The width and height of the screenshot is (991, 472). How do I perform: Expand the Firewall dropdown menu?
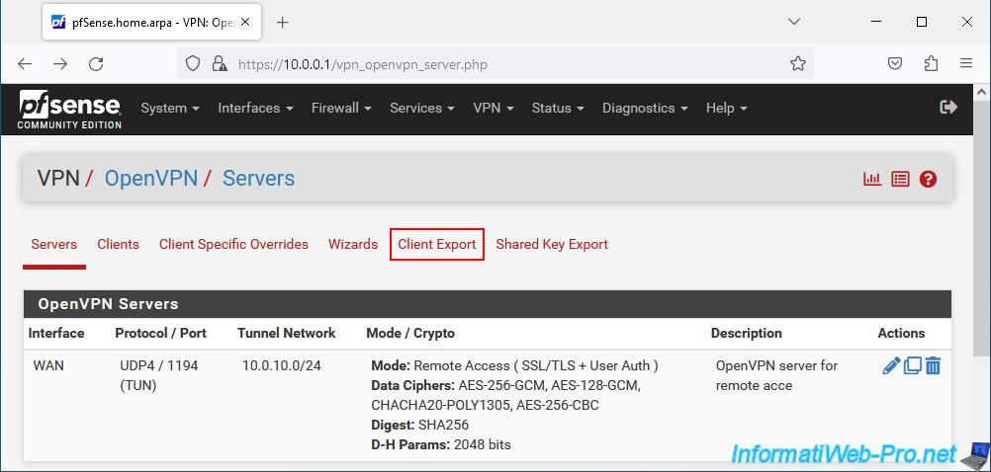click(x=341, y=108)
